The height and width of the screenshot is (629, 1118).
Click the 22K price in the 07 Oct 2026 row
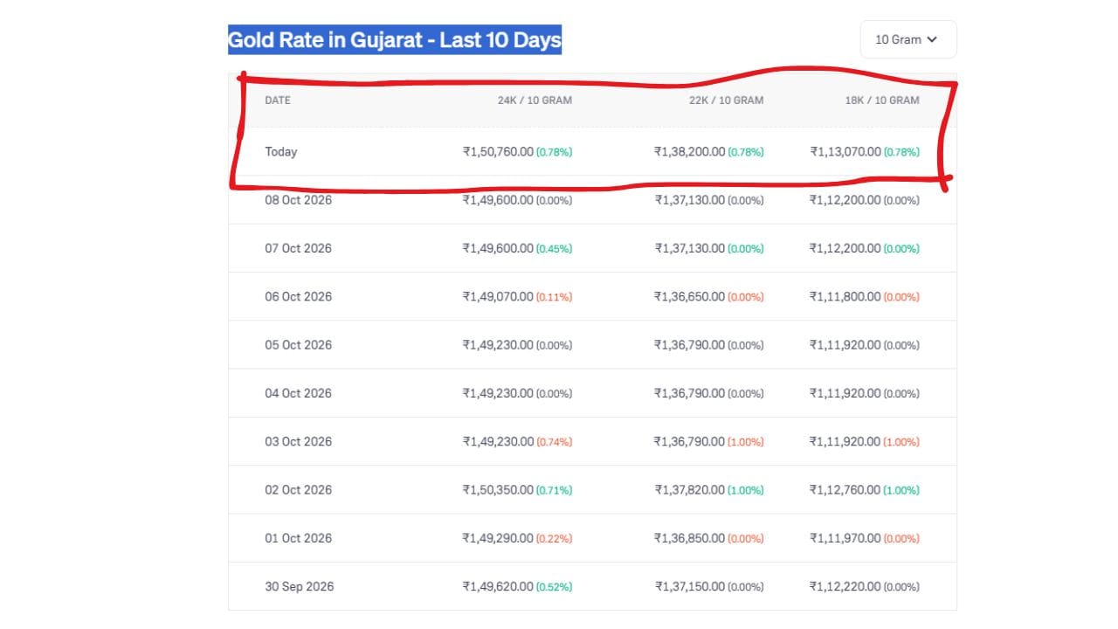click(689, 248)
